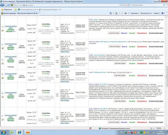The image size is (168, 135).
Task: Expand Рекомендуемые узлы favorites bar dropdown
Action: click(37, 9)
